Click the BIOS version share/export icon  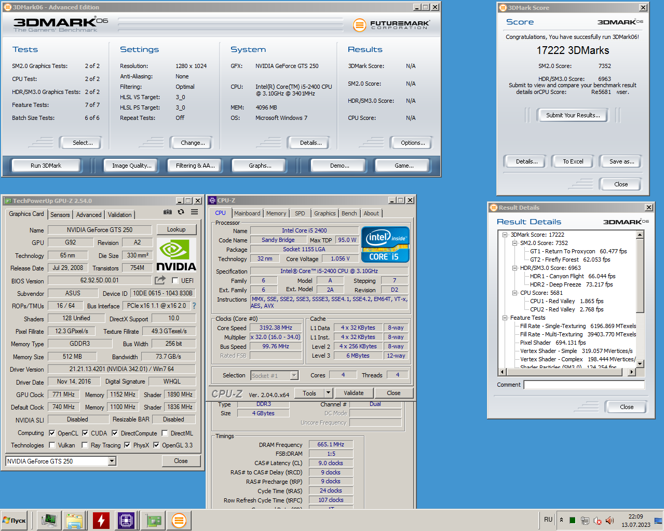[160, 280]
